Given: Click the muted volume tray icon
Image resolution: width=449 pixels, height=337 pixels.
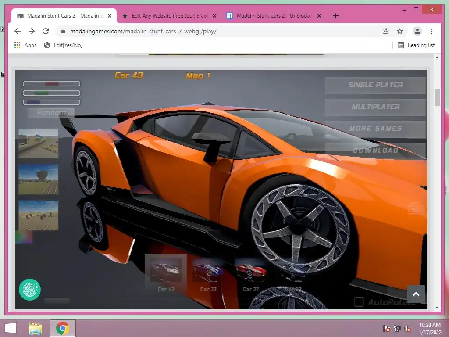Looking at the screenshot, I should (408, 329).
